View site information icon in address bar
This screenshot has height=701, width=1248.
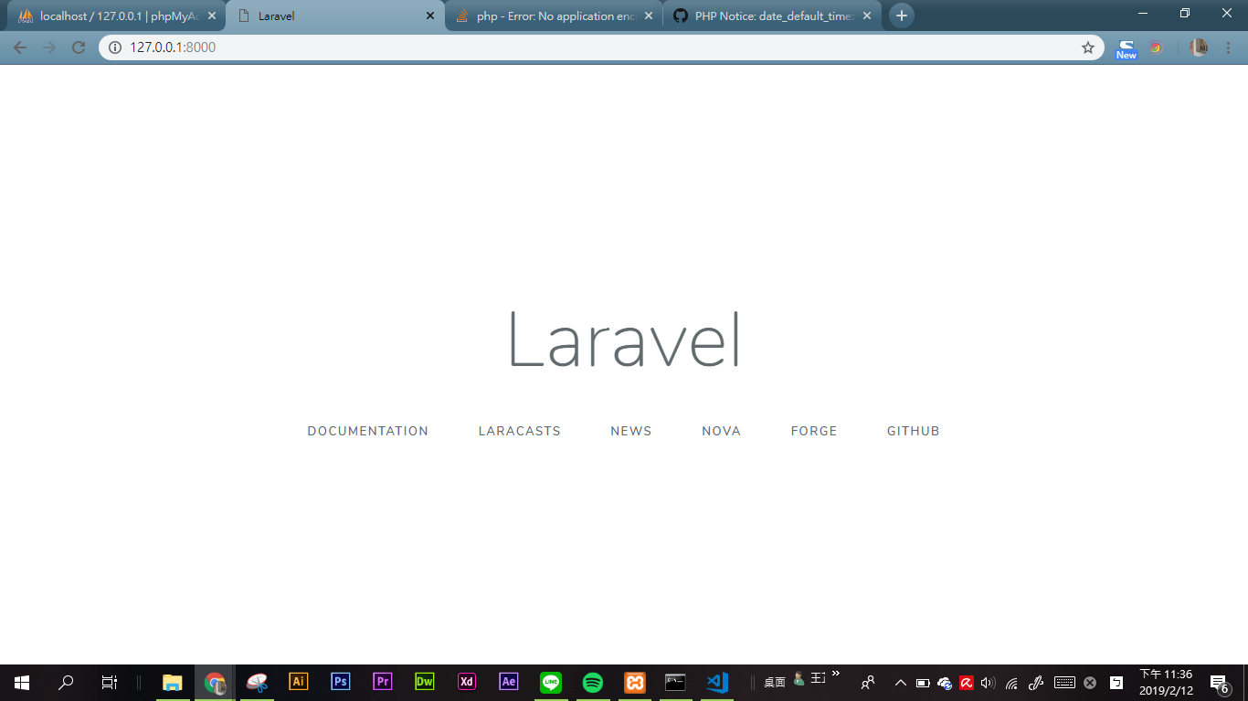[x=115, y=47]
